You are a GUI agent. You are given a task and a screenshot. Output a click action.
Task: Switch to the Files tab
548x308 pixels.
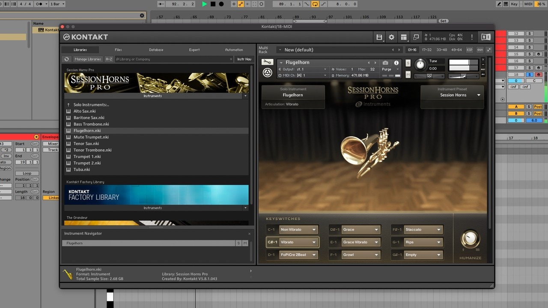coord(118,50)
